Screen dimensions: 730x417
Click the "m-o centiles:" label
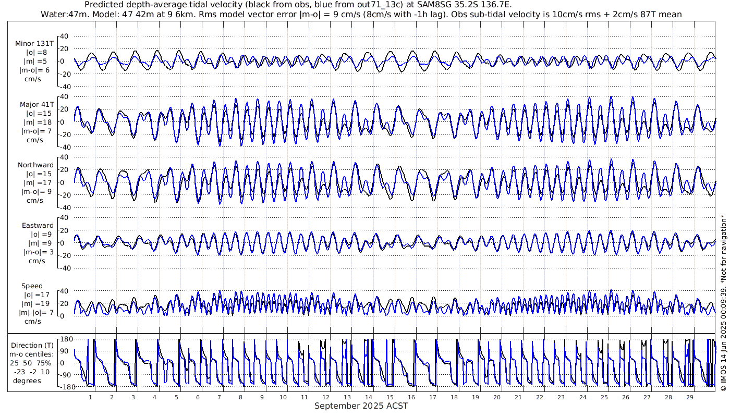pyautogui.click(x=32, y=354)
